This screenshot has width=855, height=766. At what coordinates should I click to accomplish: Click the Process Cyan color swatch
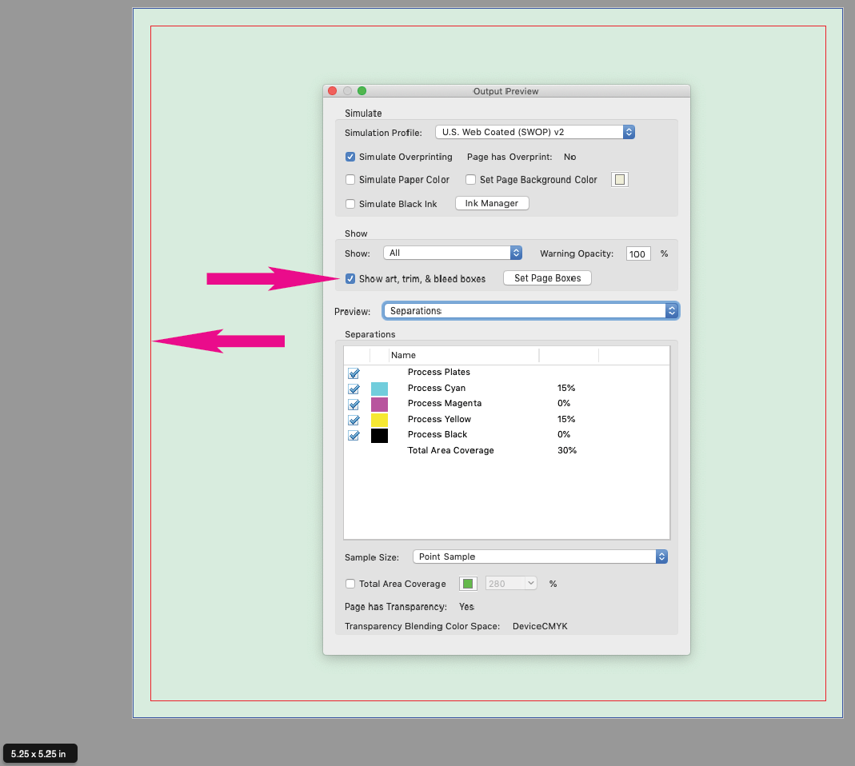[x=379, y=388]
